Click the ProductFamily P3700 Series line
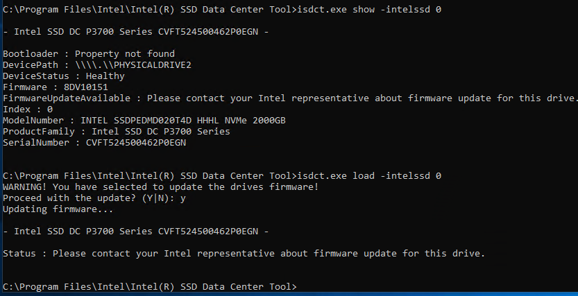The width and height of the screenshot is (578, 296). [x=117, y=132]
